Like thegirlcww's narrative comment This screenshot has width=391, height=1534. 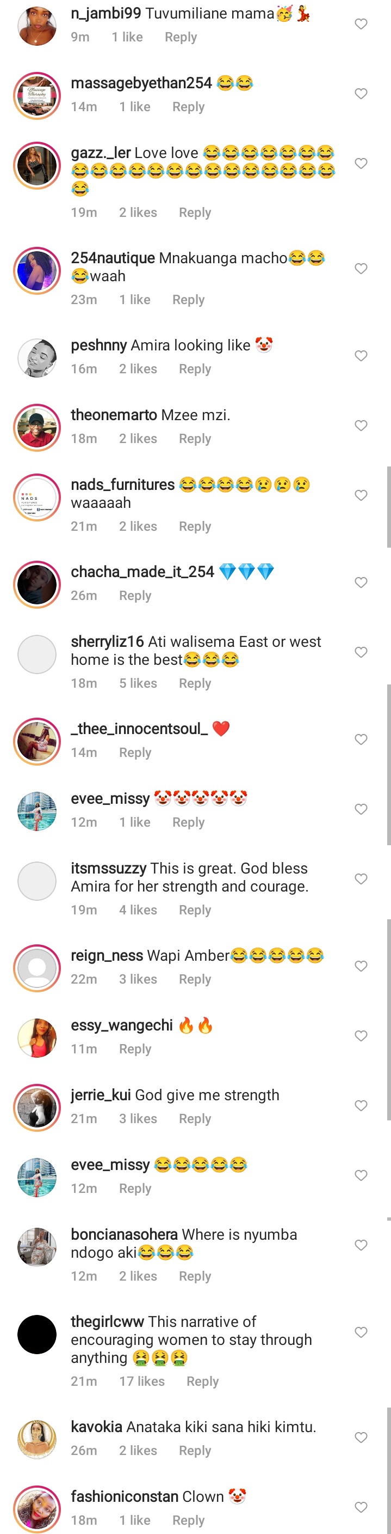361,1332
